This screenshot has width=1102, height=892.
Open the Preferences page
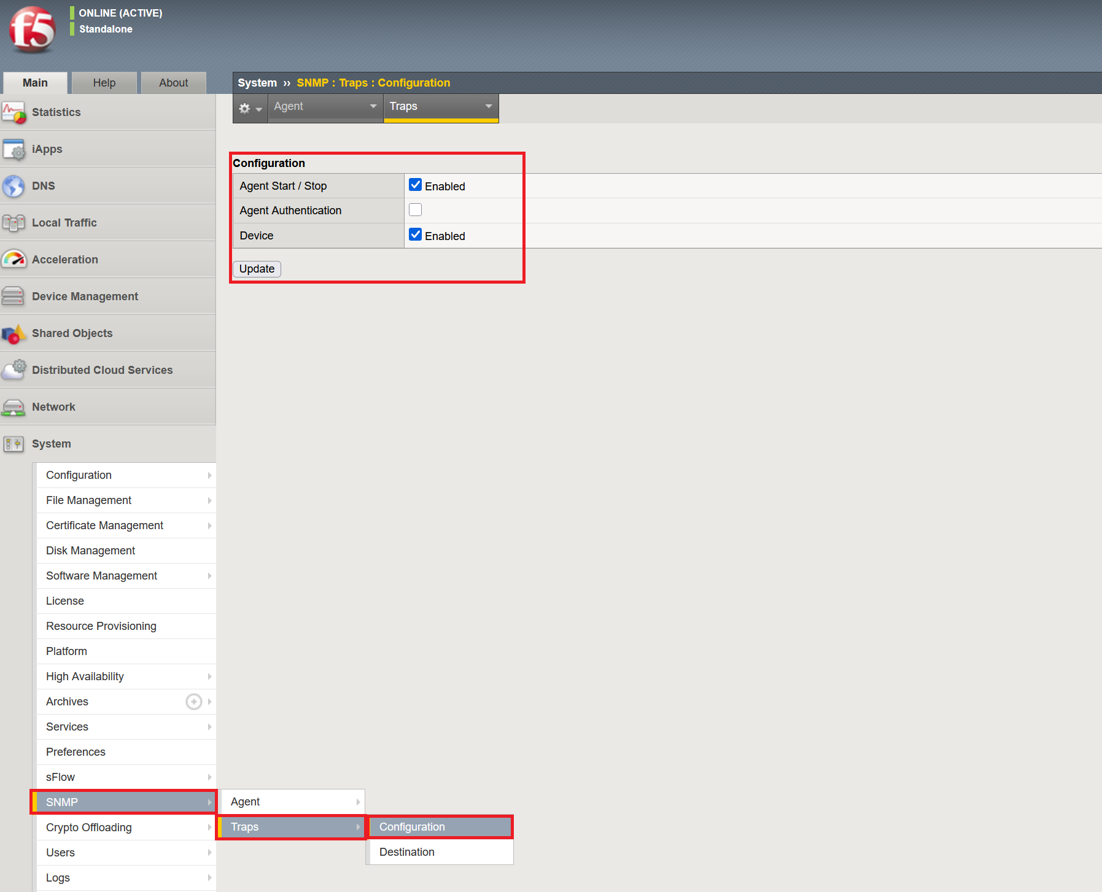[126, 752]
